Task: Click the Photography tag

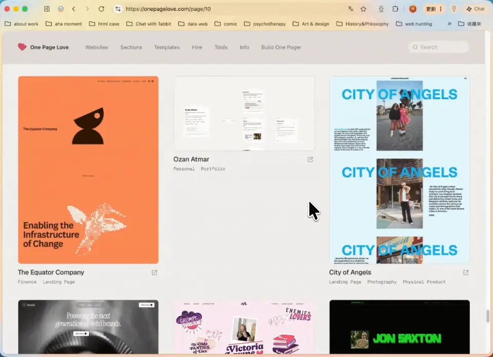Action: [382, 282]
